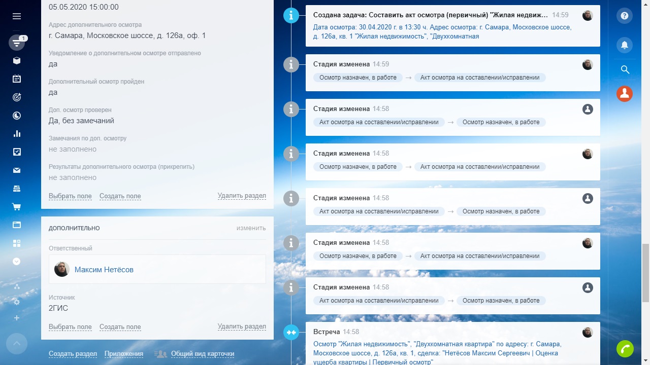Click the date value '05.05.2020 15:00:00'
The height and width of the screenshot is (365, 650).
pyautogui.click(x=84, y=7)
